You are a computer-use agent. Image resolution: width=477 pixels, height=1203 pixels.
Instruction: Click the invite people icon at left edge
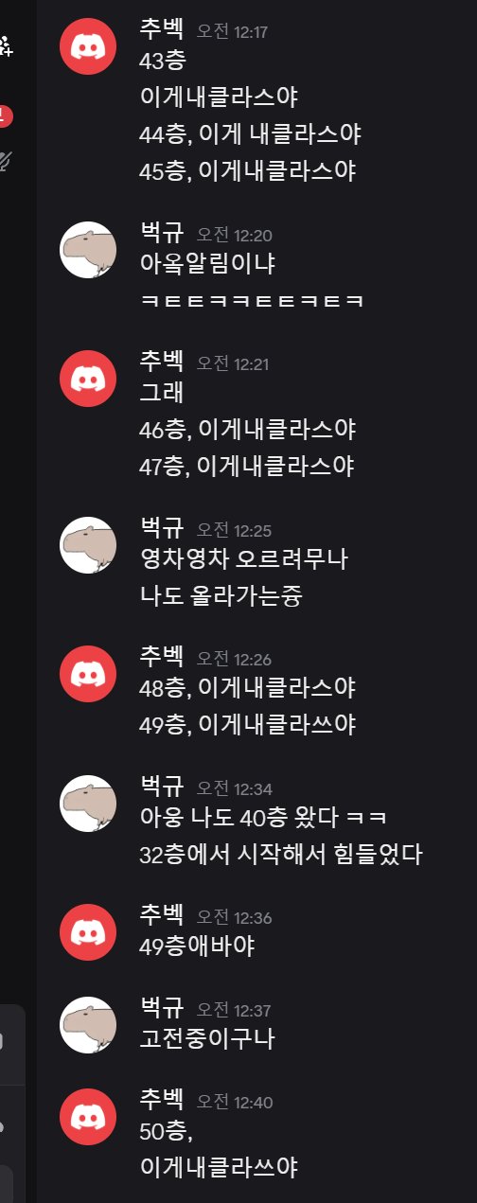tap(5, 44)
